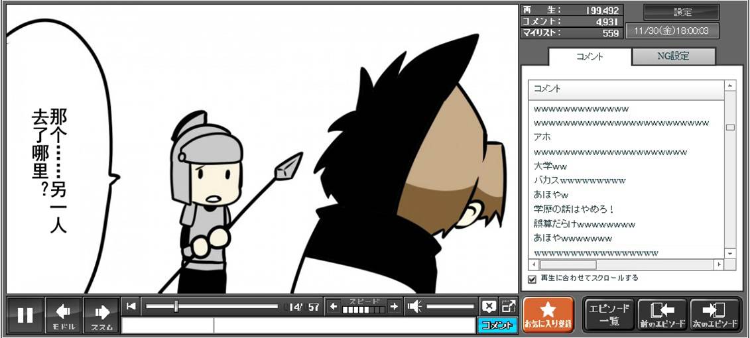Open the episode list (エピソード一覧)
This screenshot has height=338, width=750.
[609, 315]
